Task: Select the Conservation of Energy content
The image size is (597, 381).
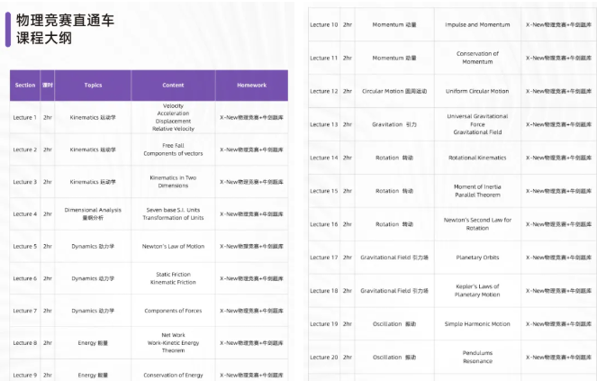Action: point(173,375)
